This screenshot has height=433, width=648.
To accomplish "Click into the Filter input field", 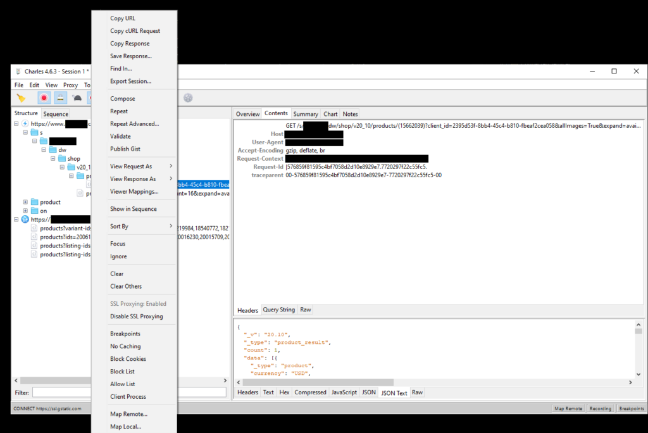I will (x=129, y=392).
